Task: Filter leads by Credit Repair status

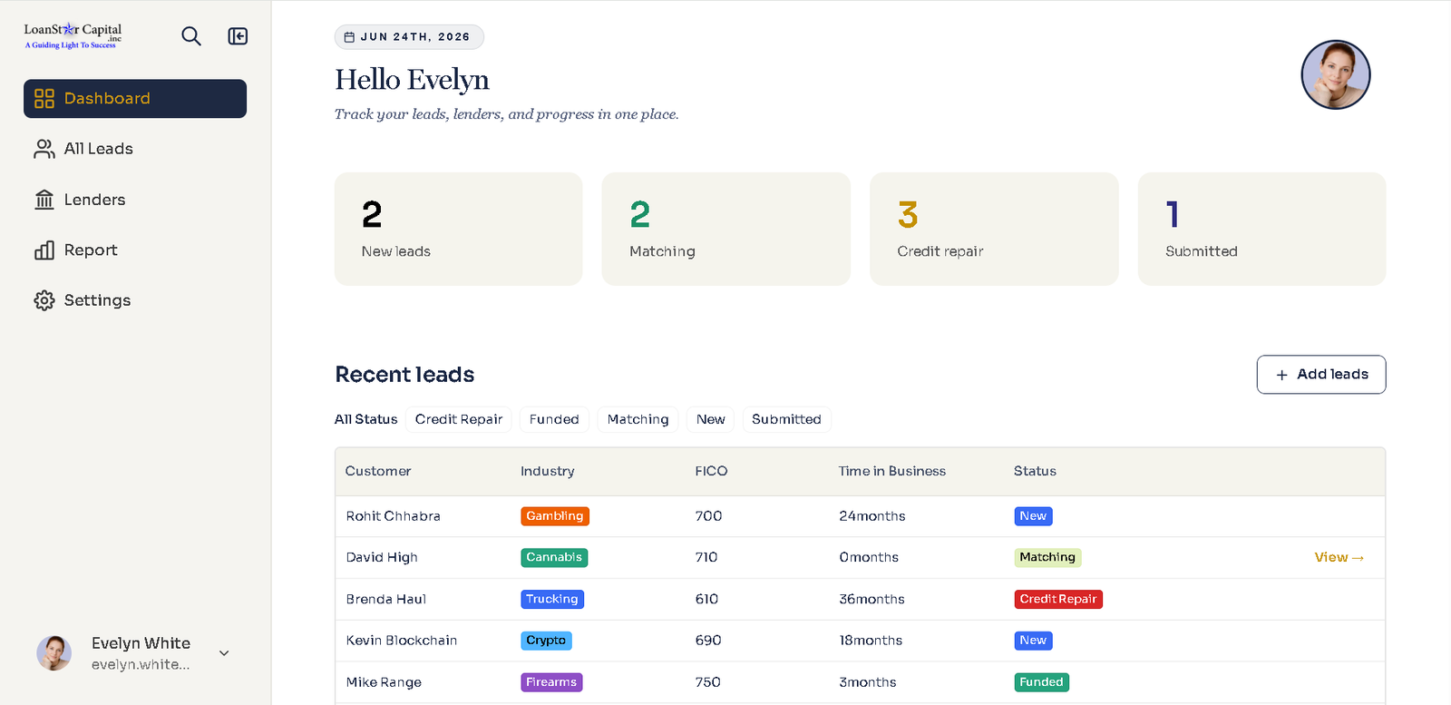Action: pos(459,419)
